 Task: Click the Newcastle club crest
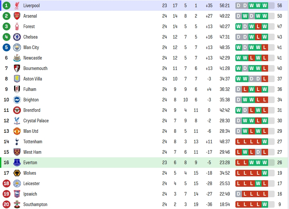[17, 58]
